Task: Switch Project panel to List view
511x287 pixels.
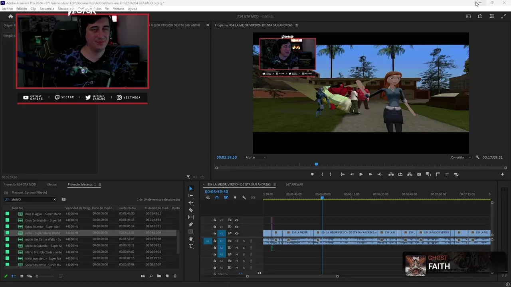Action: pos(14,276)
